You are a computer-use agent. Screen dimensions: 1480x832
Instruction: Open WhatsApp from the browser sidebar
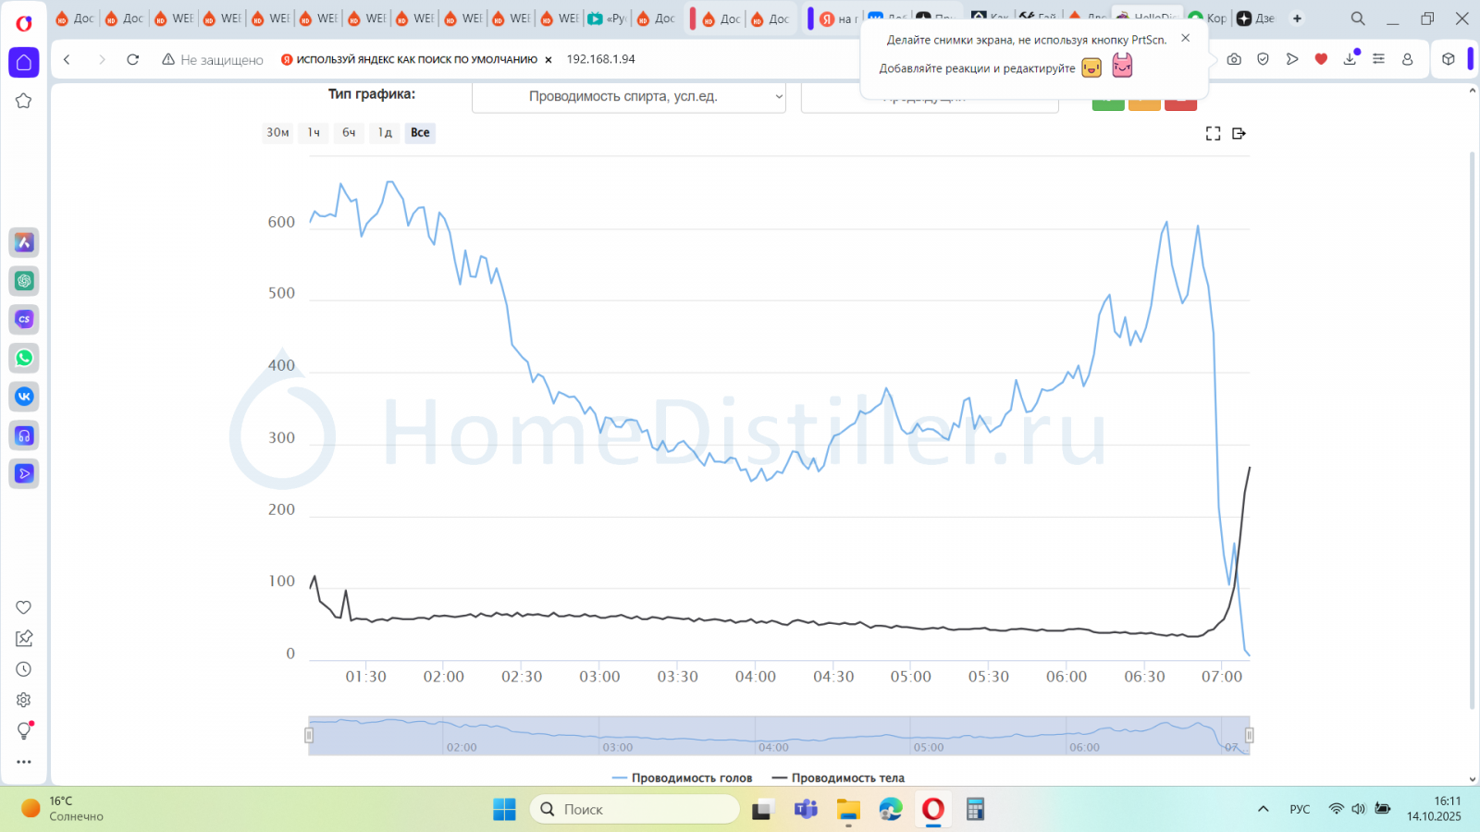[x=24, y=358]
